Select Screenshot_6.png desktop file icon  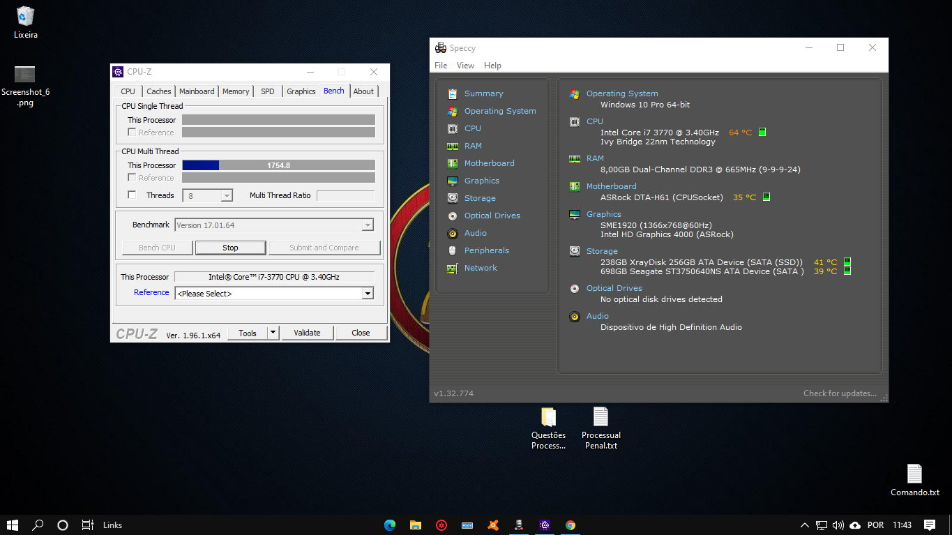click(26, 86)
